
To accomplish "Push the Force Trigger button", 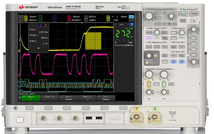I will coord(165,33).
